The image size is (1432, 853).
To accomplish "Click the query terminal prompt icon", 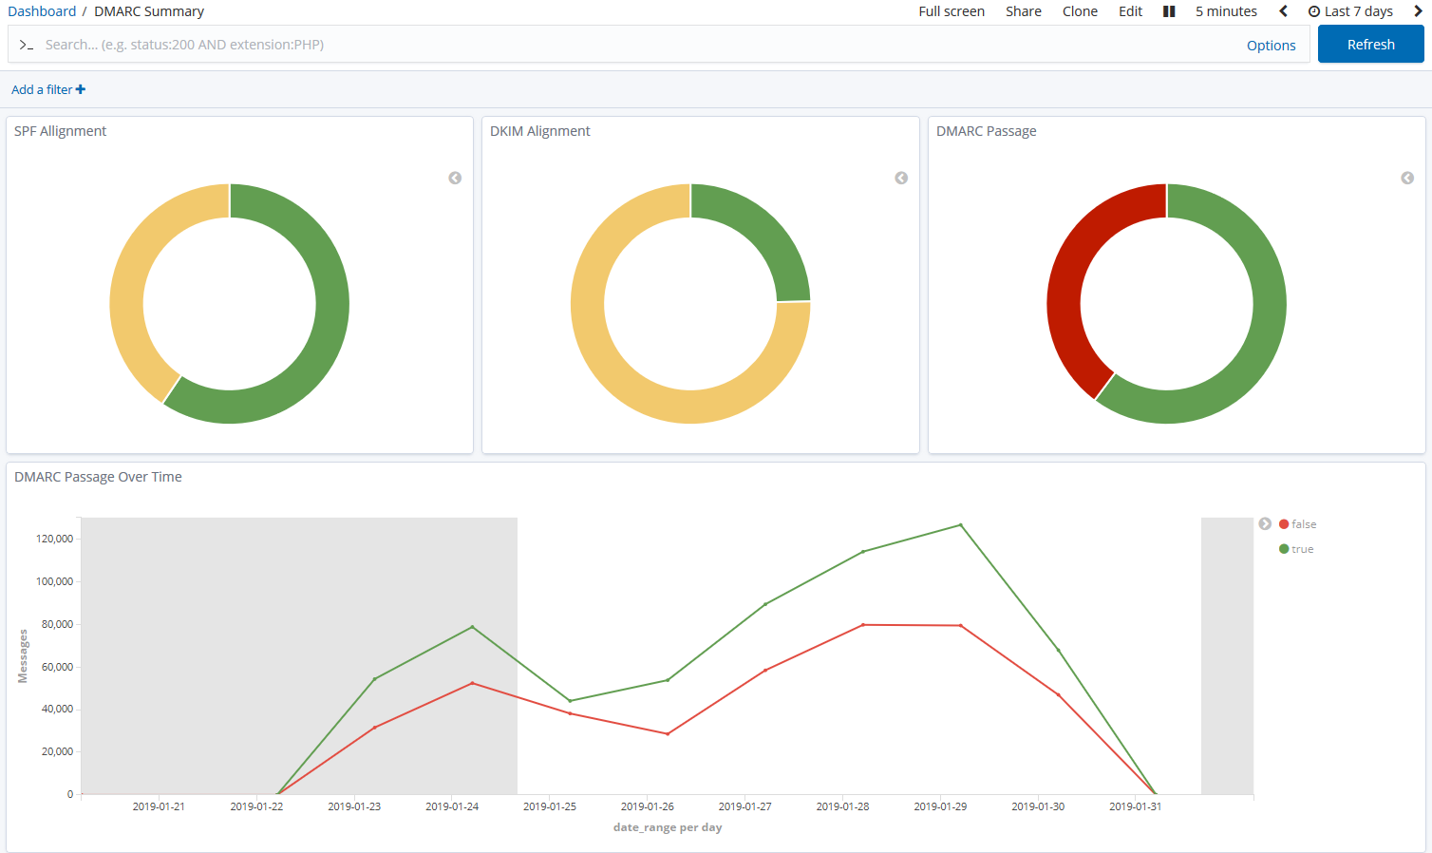I will 26,44.
